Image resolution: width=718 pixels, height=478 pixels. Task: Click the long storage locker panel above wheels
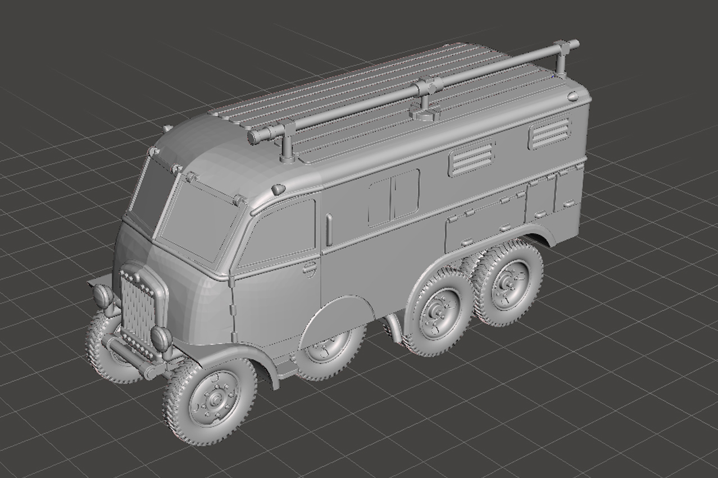coord(484,222)
